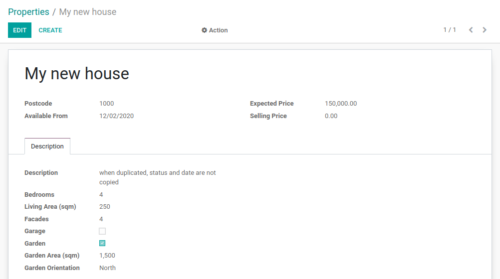Click the CREATE button
Viewport: 500px width, 279px height.
point(50,30)
